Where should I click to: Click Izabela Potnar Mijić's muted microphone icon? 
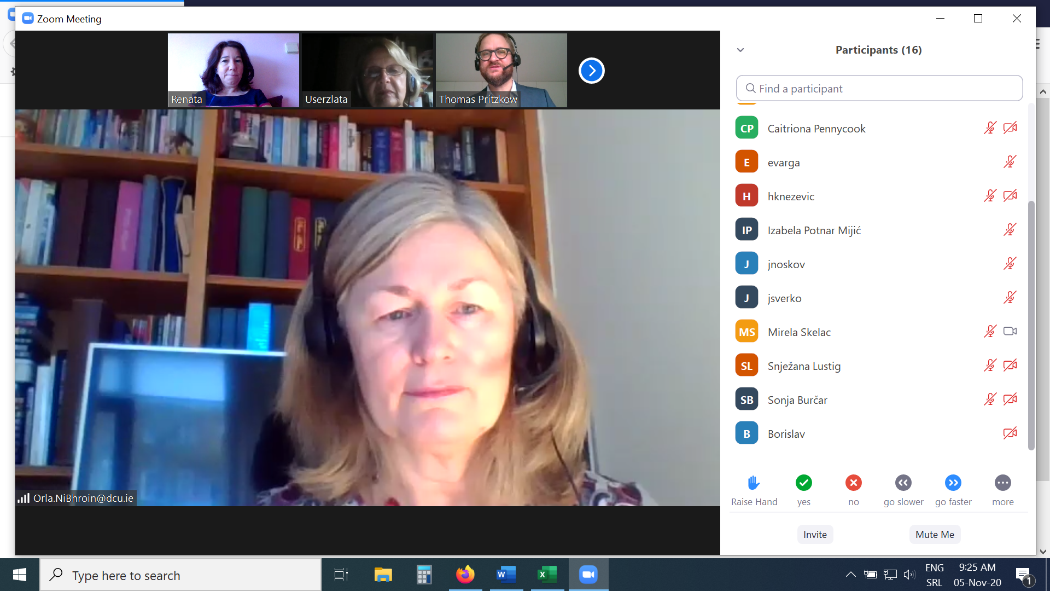tap(1010, 230)
